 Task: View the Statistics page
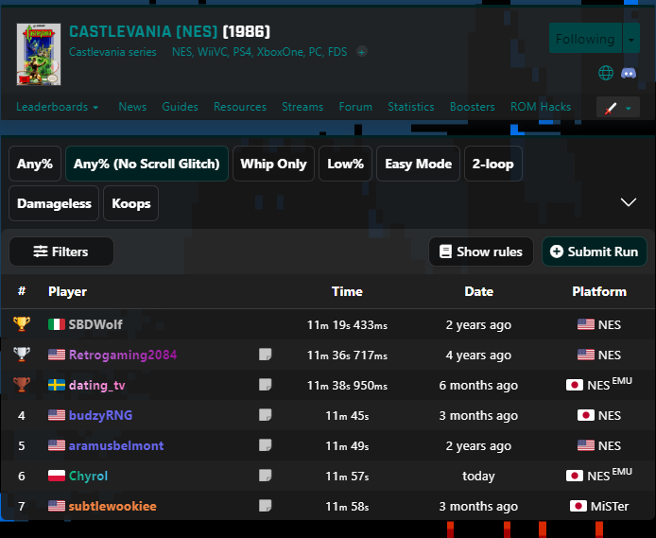(x=411, y=107)
